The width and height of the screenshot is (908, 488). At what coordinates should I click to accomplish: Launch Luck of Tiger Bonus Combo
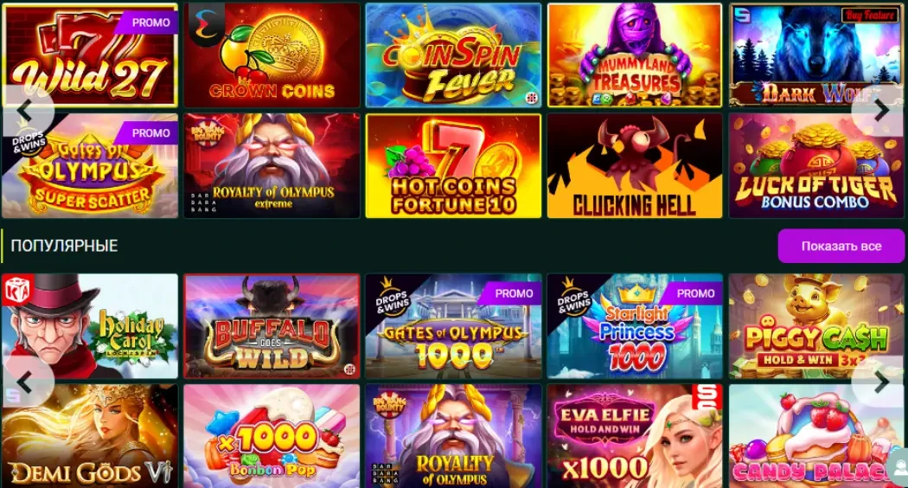(x=816, y=166)
